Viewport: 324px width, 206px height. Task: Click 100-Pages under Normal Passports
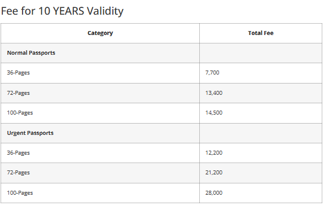(20, 113)
